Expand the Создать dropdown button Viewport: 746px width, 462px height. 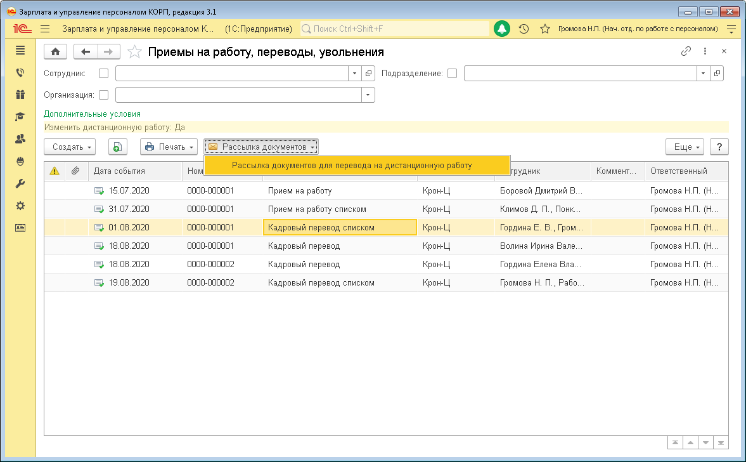pyautogui.click(x=69, y=147)
